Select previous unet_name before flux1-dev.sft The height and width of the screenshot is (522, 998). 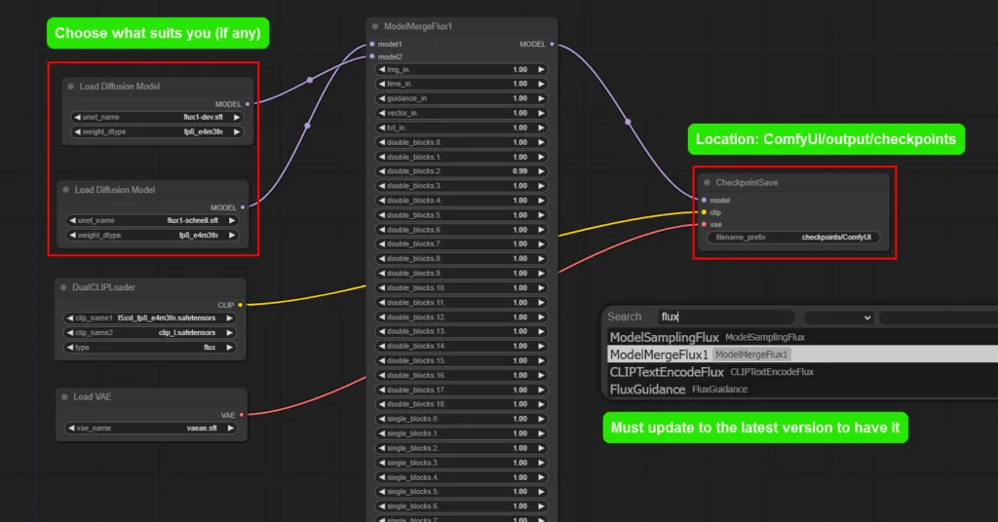click(x=77, y=117)
